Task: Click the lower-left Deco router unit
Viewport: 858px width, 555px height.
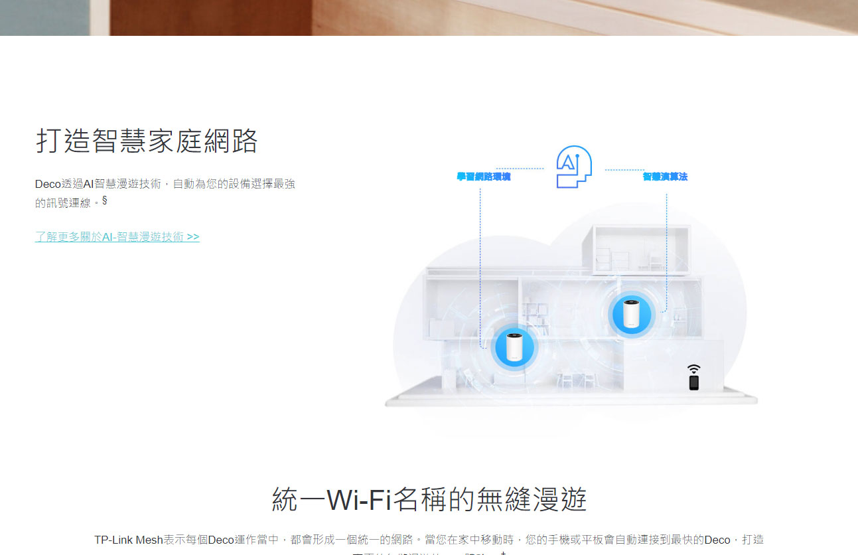Action: 514,348
